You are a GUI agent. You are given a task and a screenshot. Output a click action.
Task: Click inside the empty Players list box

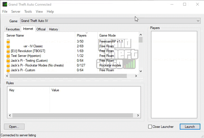pyautogui.click(x=174, y=75)
